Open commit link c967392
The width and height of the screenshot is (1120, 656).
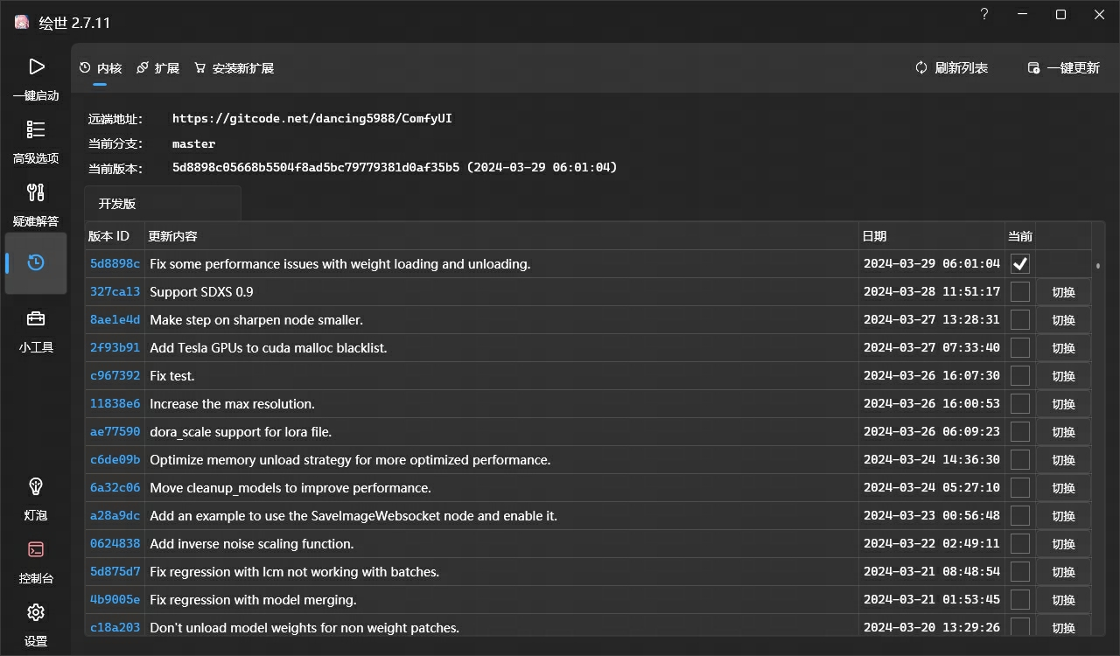[115, 375]
